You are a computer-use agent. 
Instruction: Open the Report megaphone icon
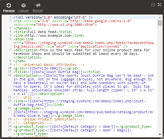(x=38, y=5)
